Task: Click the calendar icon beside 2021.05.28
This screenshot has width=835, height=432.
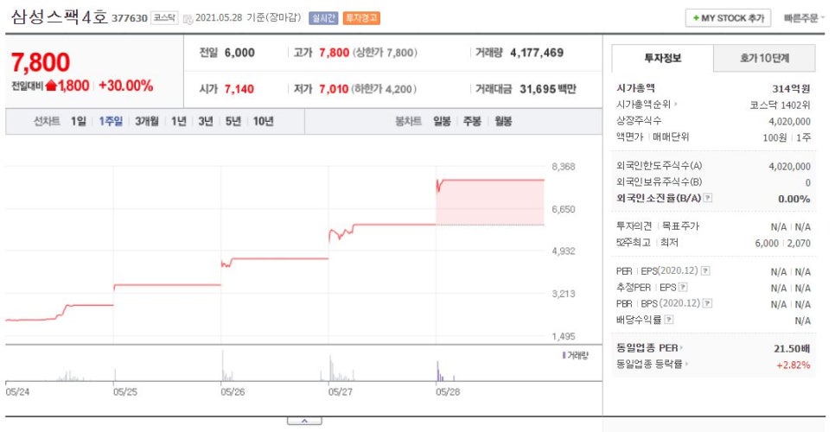Action: (188, 19)
